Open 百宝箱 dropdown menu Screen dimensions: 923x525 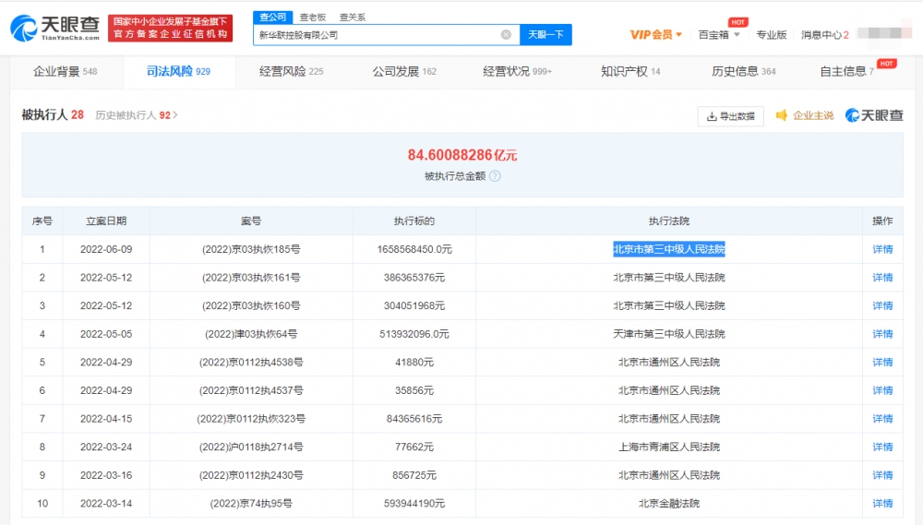tap(719, 35)
